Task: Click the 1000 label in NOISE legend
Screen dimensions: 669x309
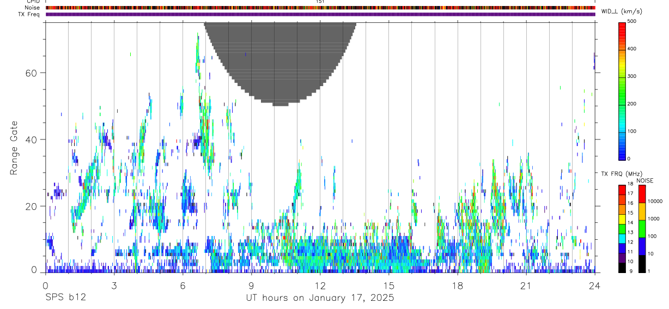Action: 654,219
